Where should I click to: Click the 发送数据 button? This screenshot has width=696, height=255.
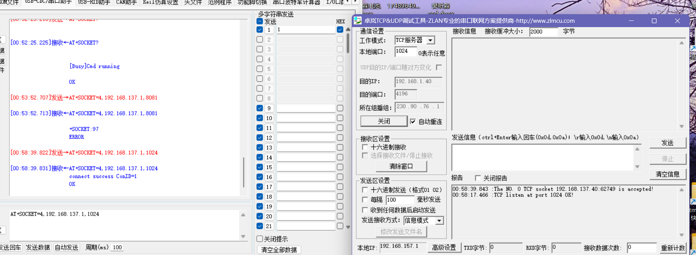pyautogui.click(x=38, y=247)
